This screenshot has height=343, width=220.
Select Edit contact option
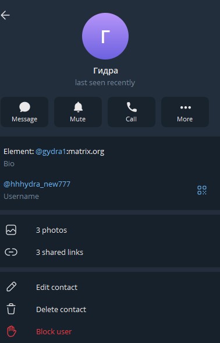pos(57,287)
